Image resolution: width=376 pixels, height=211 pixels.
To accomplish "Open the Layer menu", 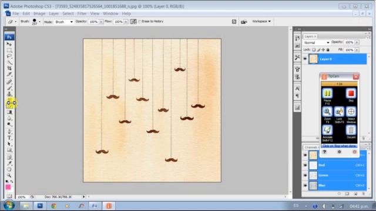I will (53, 13).
